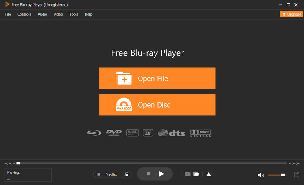Open the File menu
Screen dimensions: 304x185
8,14
